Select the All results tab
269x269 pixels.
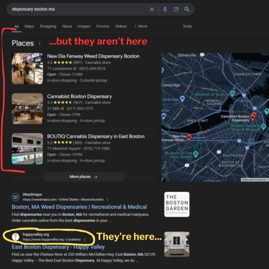pos(17,27)
